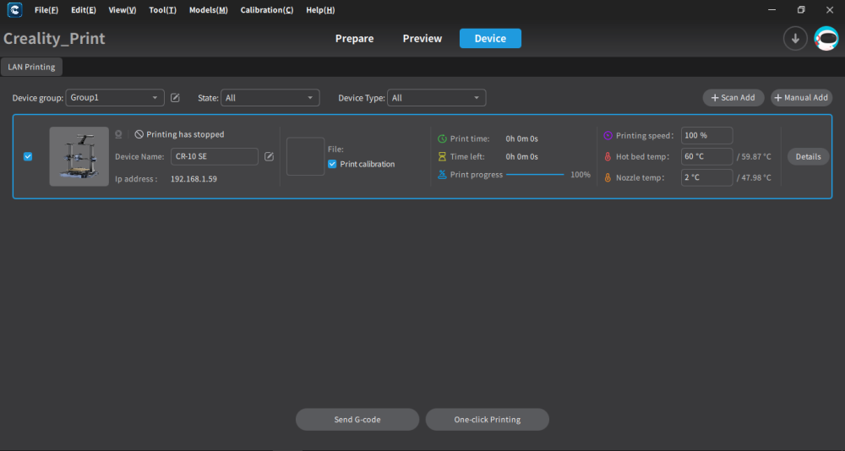
Task: Click the purple Printing speed icon
Action: click(608, 136)
